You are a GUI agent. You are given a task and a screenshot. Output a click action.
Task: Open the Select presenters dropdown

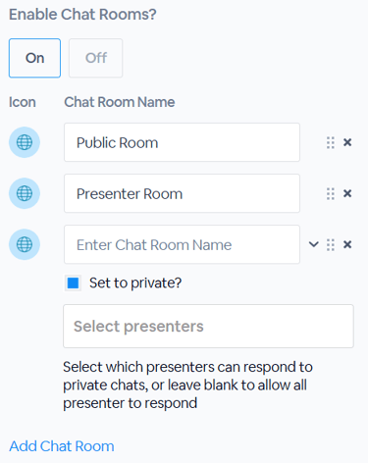click(x=208, y=326)
